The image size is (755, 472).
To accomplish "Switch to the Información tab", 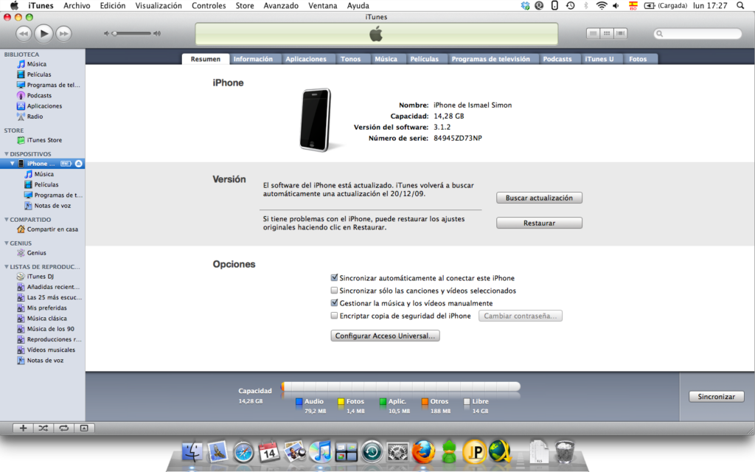I will pyautogui.click(x=253, y=59).
